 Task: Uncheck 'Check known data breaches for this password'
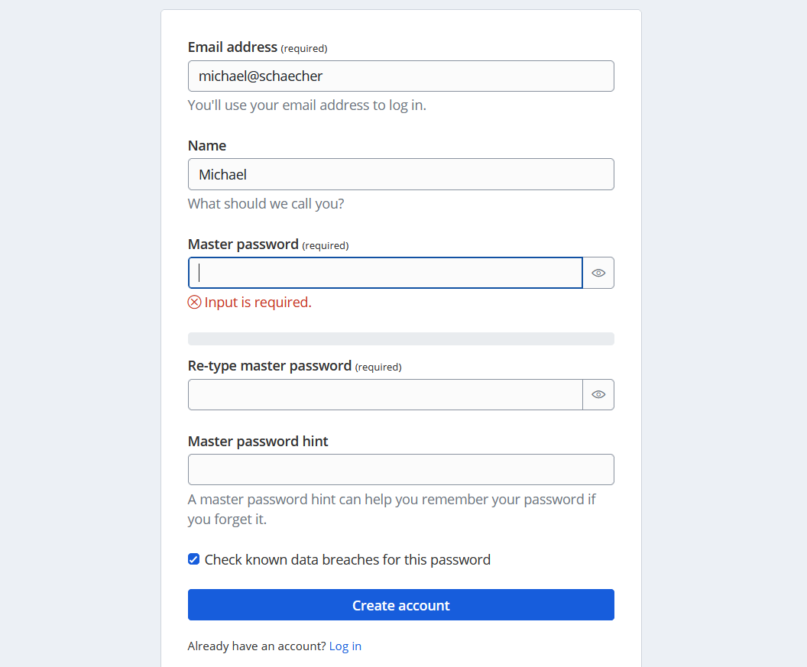tap(193, 559)
